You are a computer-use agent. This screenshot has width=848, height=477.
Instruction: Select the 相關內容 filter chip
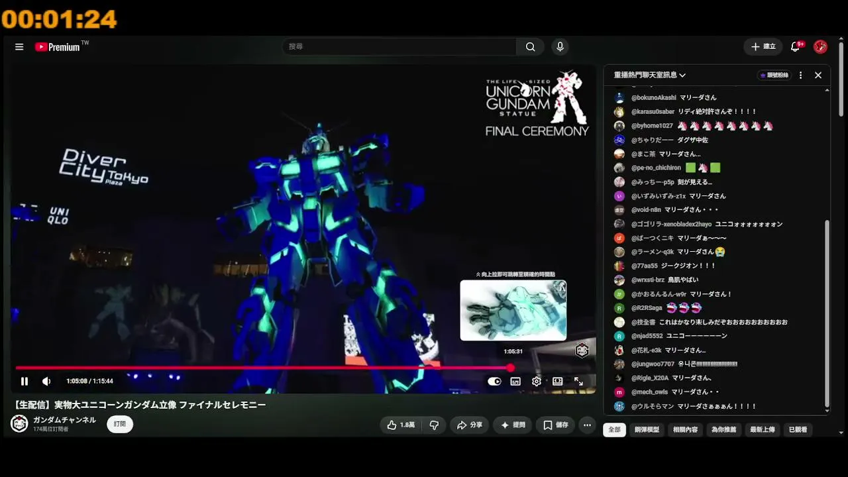coord(685,430)
